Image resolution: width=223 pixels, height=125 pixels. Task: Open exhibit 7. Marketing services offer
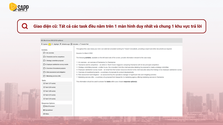57,76
